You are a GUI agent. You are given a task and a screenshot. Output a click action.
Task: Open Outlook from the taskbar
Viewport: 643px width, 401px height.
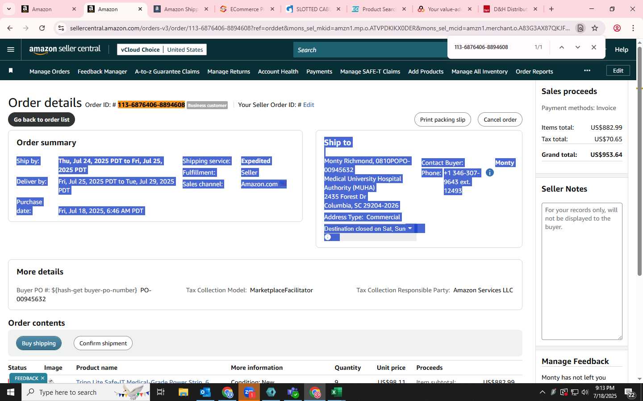point(205,392)
